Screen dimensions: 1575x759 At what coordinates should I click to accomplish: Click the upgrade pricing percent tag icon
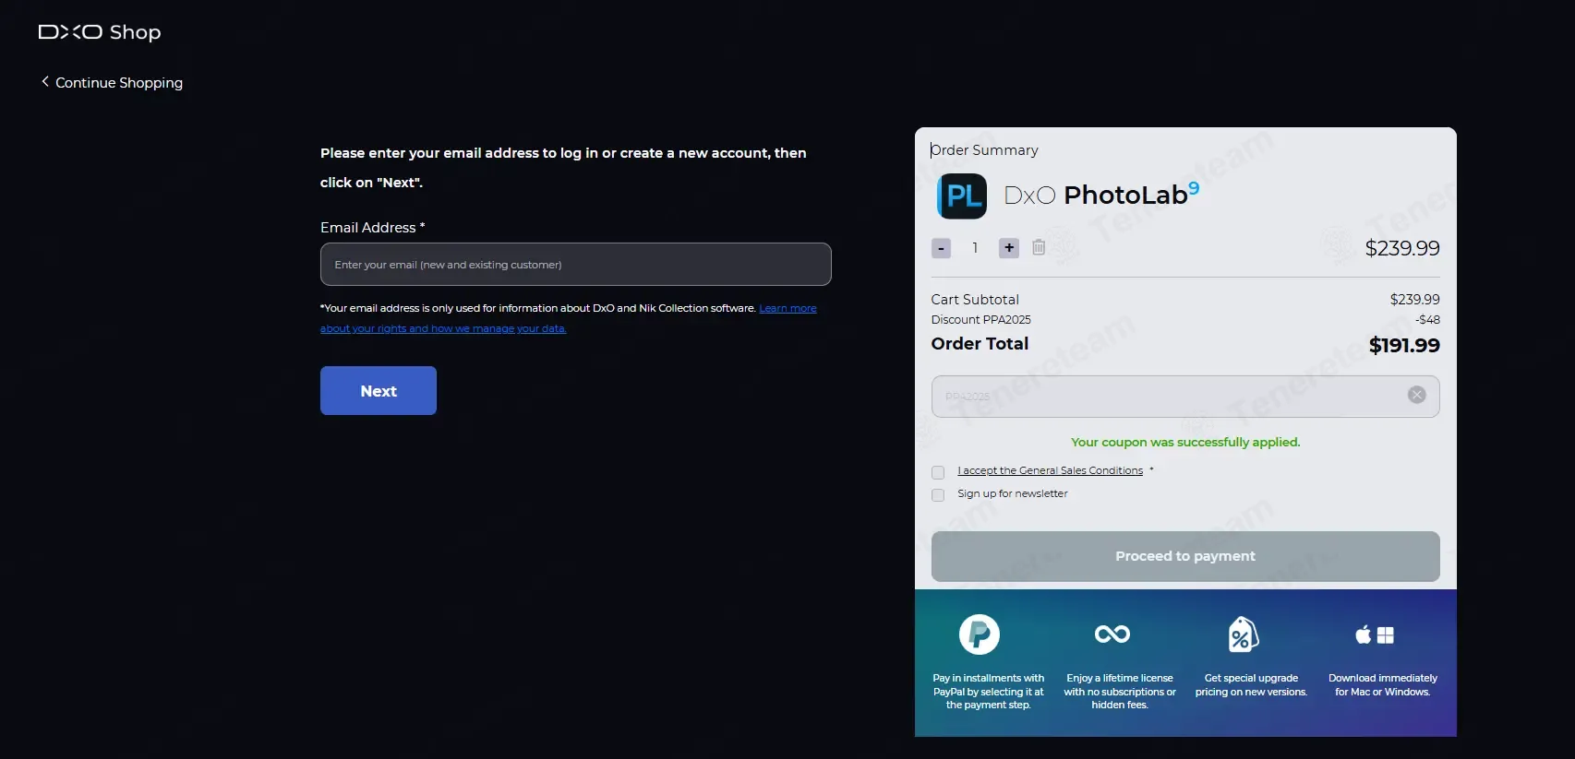[1244, 634]
